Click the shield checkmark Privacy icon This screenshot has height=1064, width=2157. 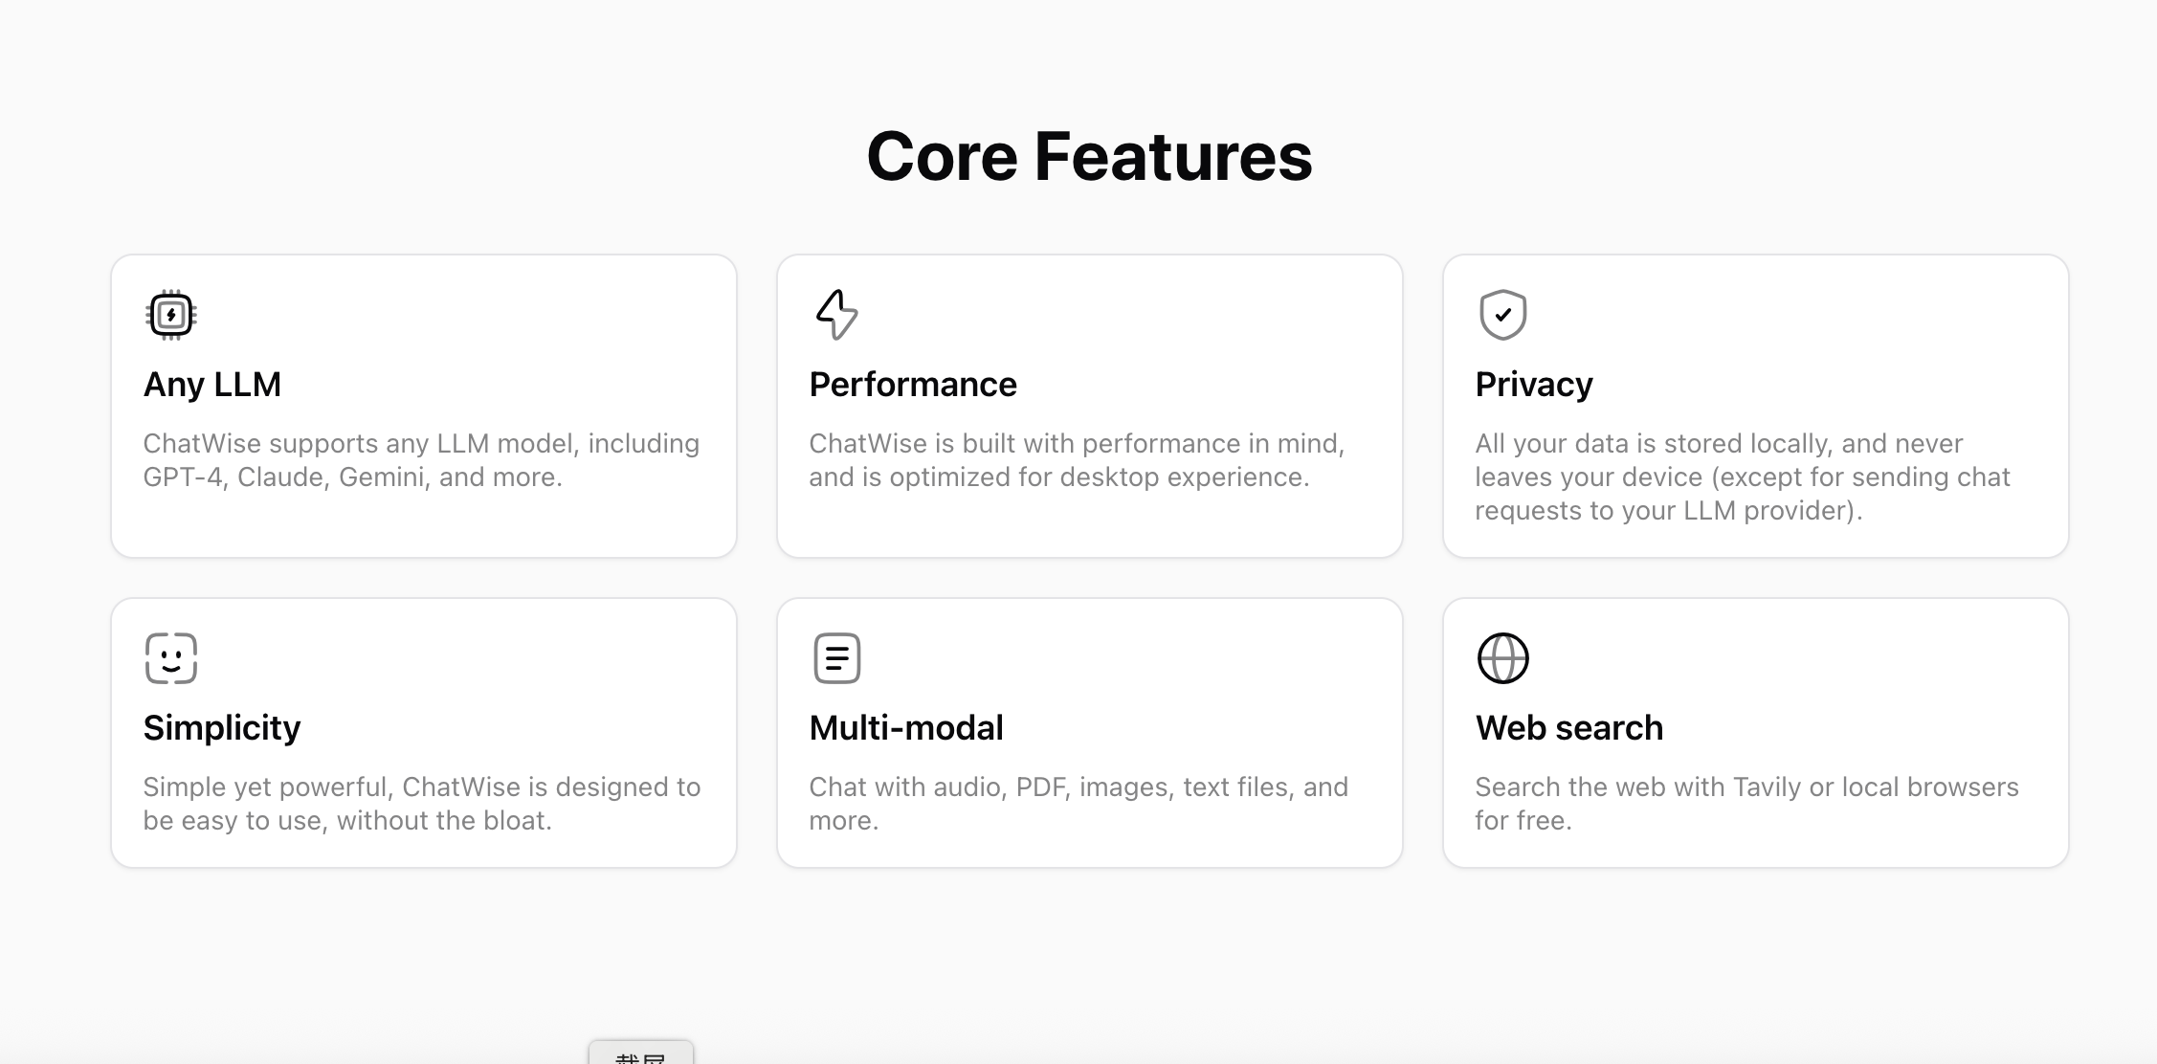pyautogui.click(x=1502, y=315)
